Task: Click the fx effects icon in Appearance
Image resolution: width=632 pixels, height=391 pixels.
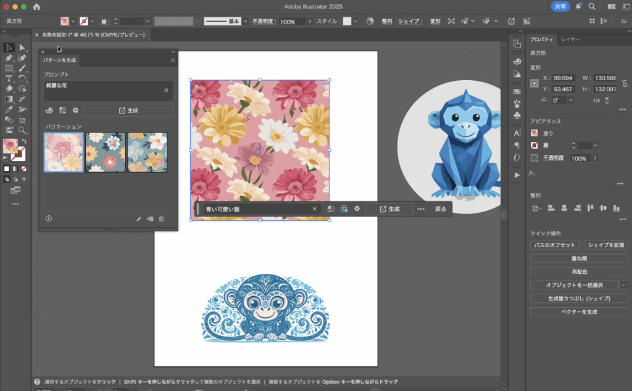Action: coord(532,173)
